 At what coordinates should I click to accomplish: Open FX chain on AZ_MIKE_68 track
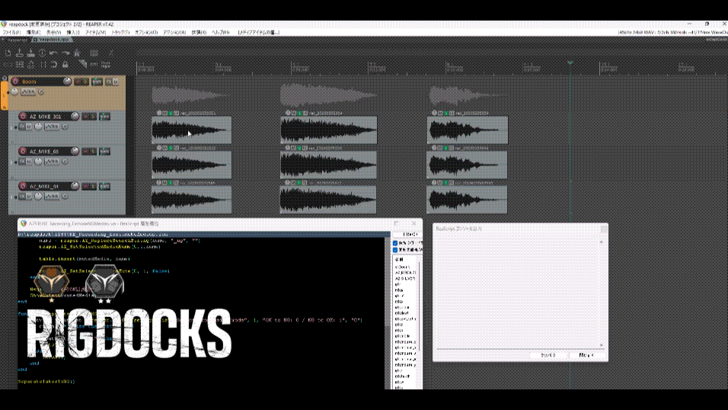point(22,162)
